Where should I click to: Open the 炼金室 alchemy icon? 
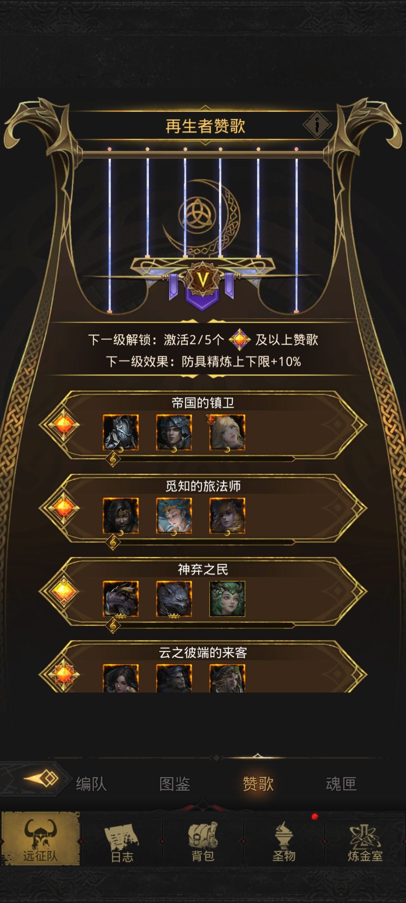(365, 843)
